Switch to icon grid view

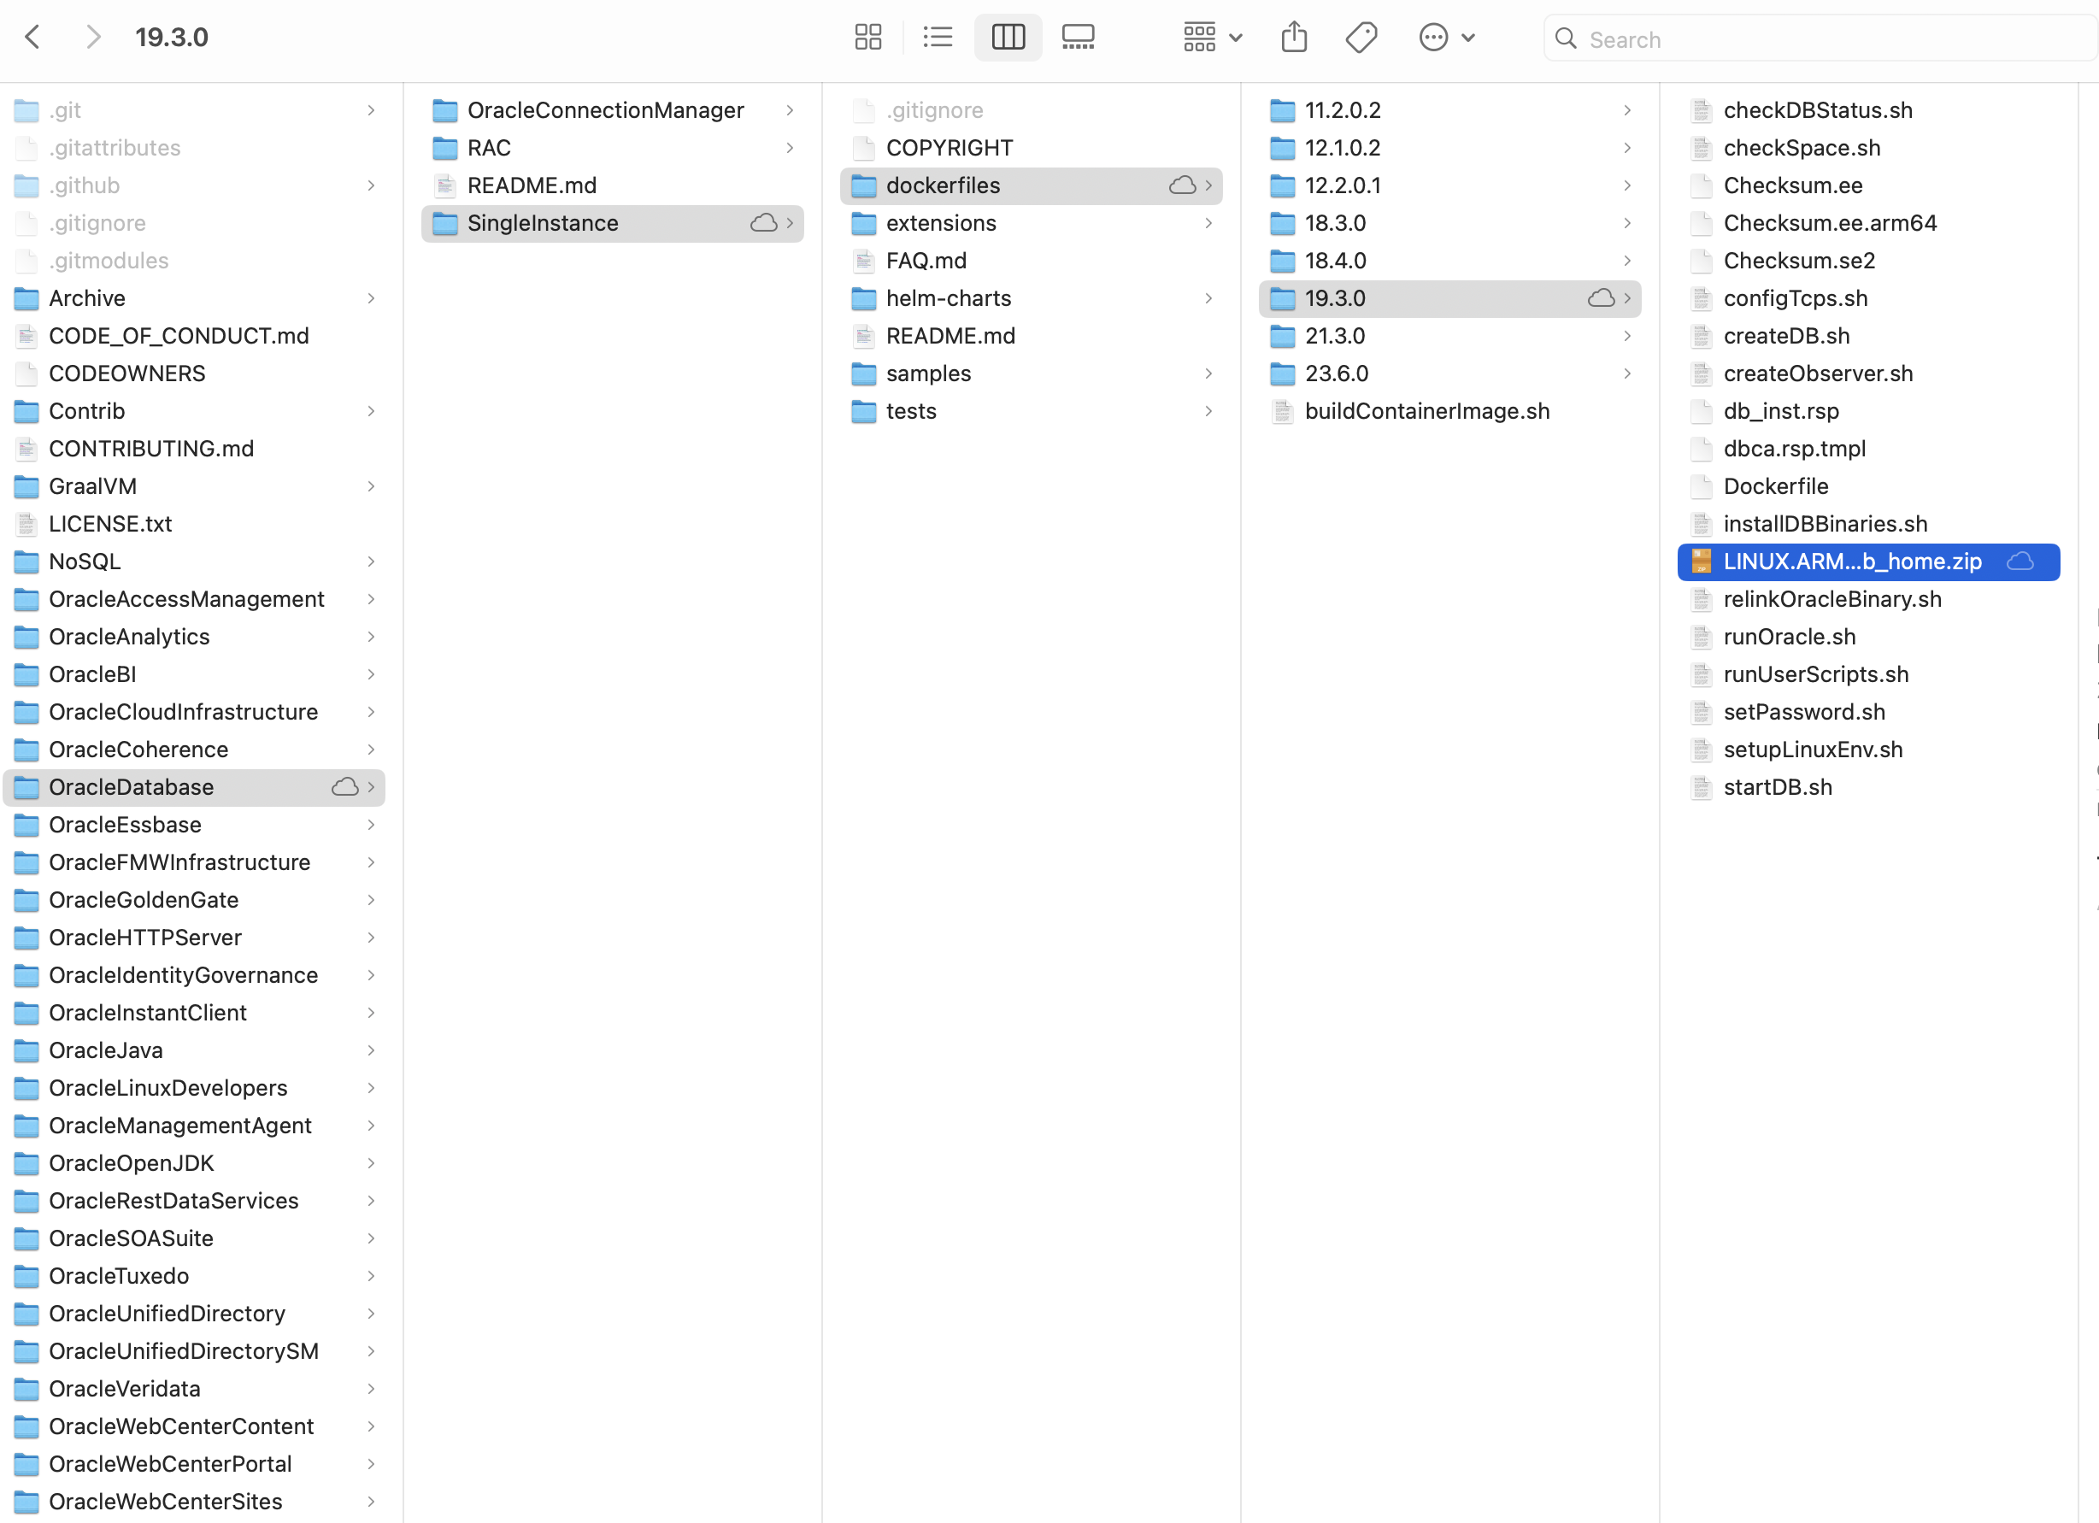pyautogui.click(x=868, y=37)
